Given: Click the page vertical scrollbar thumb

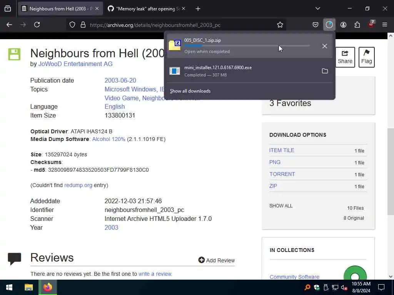Looking at the screenshot, I should pyautogui.click(x=391, y=172).
